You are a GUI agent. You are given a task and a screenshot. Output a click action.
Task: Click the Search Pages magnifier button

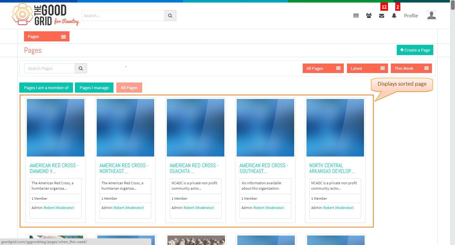81,68
